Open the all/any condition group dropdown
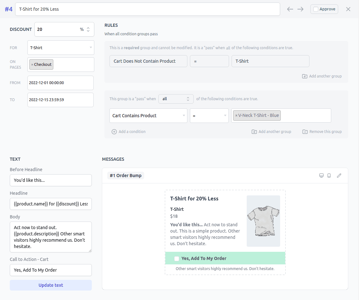 pyautogui.click(x=176, y=99)
